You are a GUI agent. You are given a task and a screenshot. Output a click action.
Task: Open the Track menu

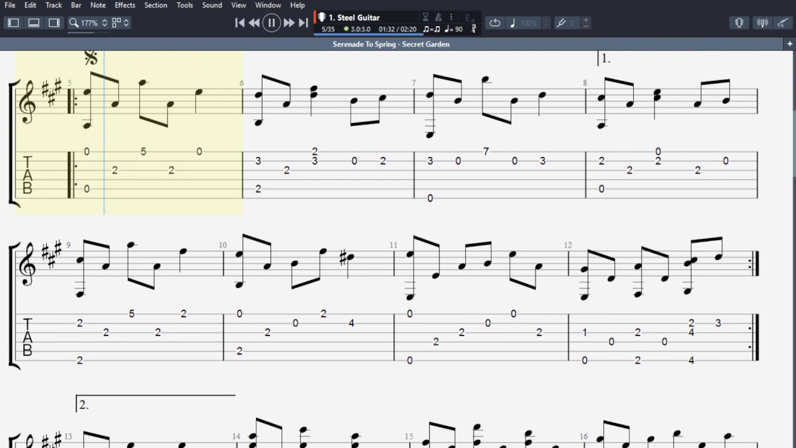click(53, 5)
